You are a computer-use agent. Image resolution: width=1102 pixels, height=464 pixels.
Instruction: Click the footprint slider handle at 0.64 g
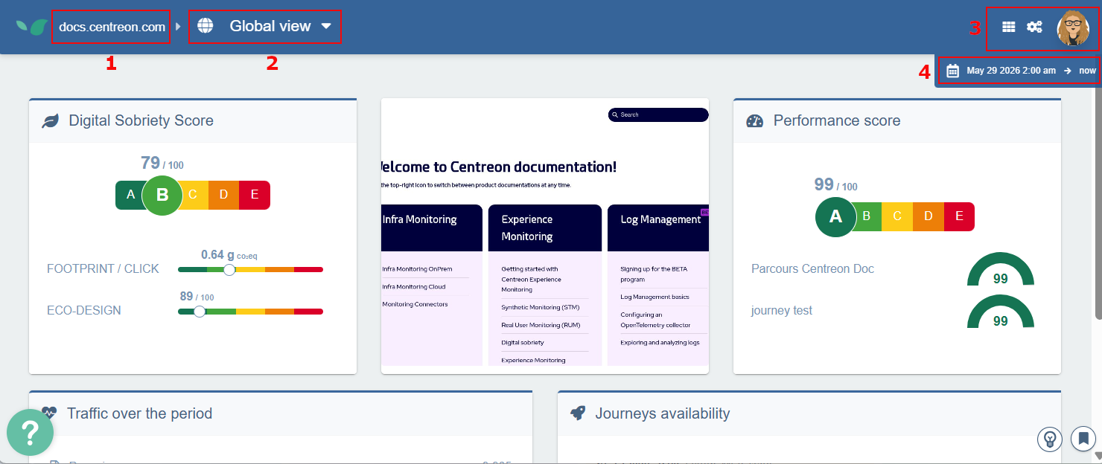pos(229,269)
